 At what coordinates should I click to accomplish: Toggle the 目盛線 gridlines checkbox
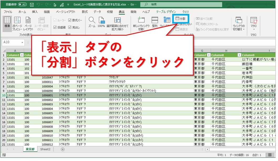coord(55,27)
